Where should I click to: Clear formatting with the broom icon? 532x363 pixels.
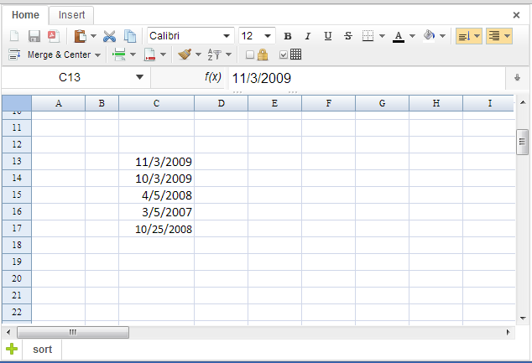click(x=185, y=54)
